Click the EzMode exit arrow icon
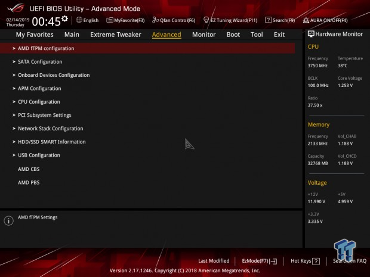Viewport: 370px width, 277px height. point(273,262)
